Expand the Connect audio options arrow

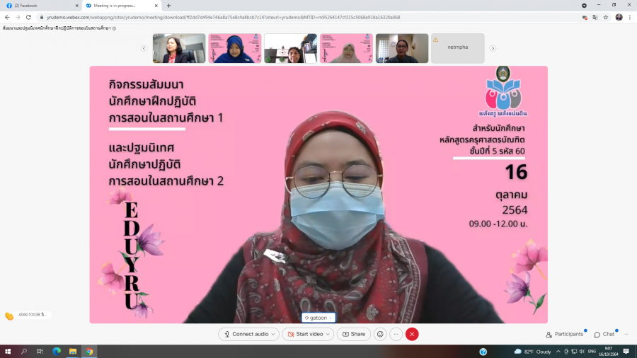273,334
